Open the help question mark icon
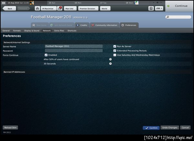Screen dimensions: 194x141 151,8
